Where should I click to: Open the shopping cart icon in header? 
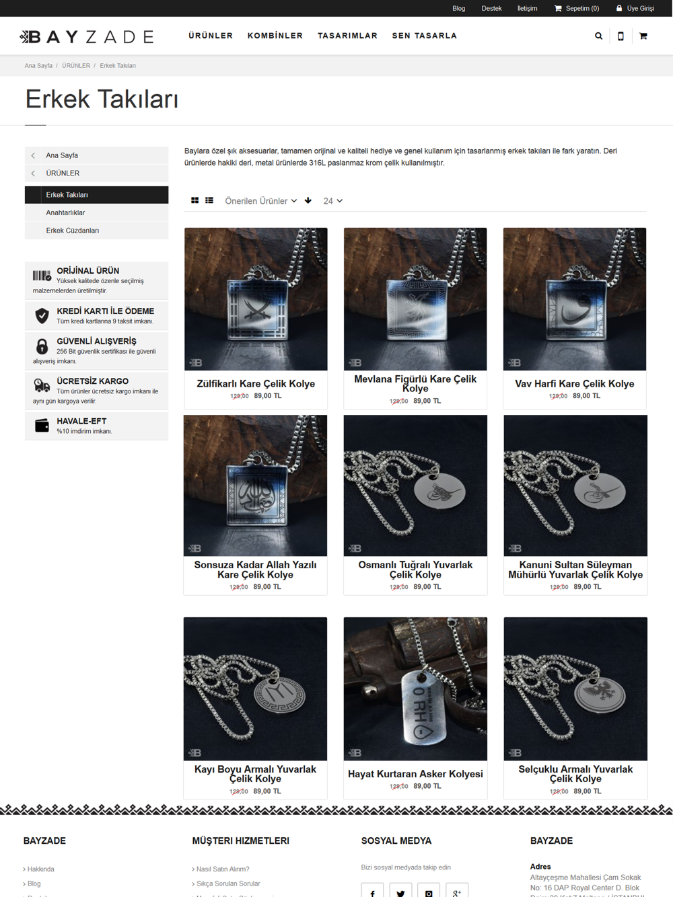coord(643,36)
